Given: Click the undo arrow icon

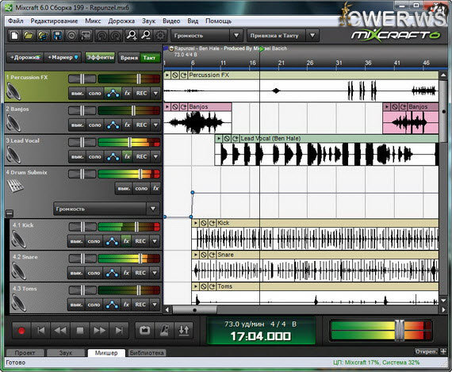Looking at the screenshot, I should tap(102, 36).
